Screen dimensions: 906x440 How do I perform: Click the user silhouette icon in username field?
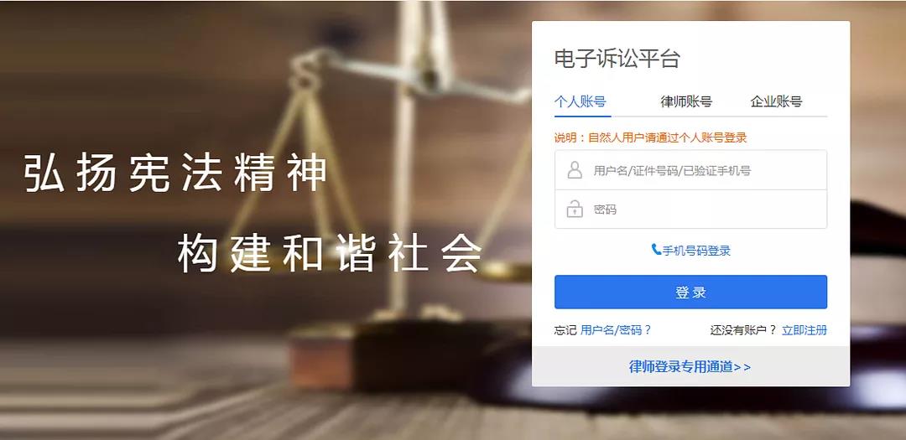click(575, 170)
